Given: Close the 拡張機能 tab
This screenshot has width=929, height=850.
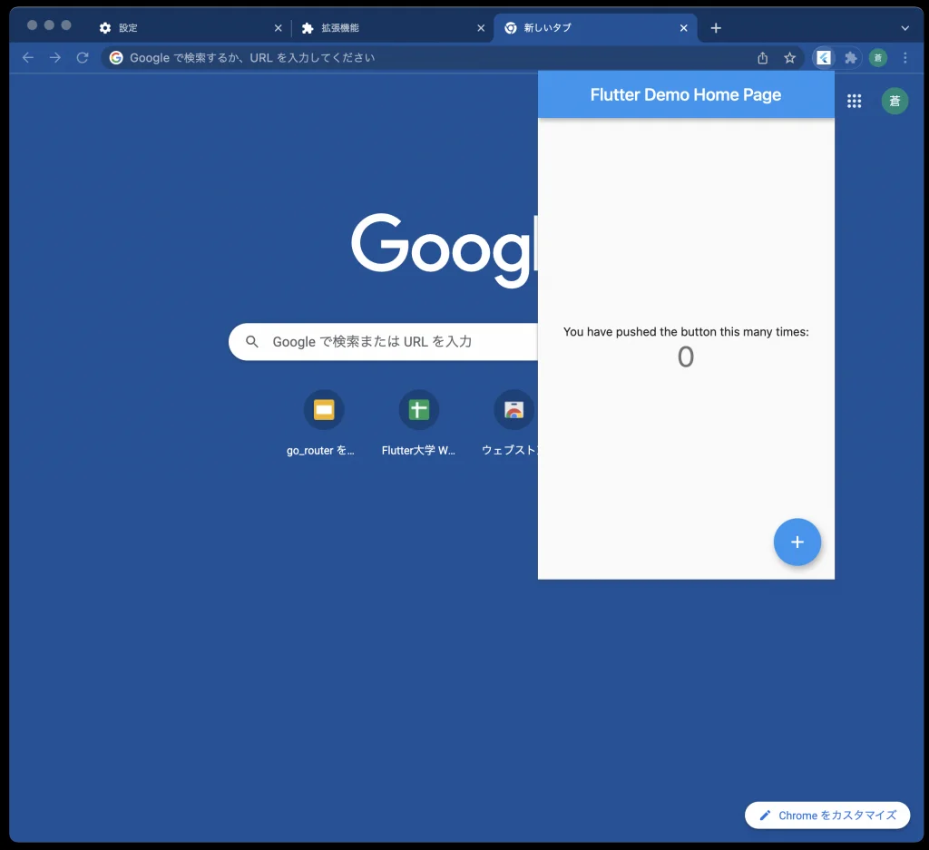Looking at the screenshot, I should 481,28.
